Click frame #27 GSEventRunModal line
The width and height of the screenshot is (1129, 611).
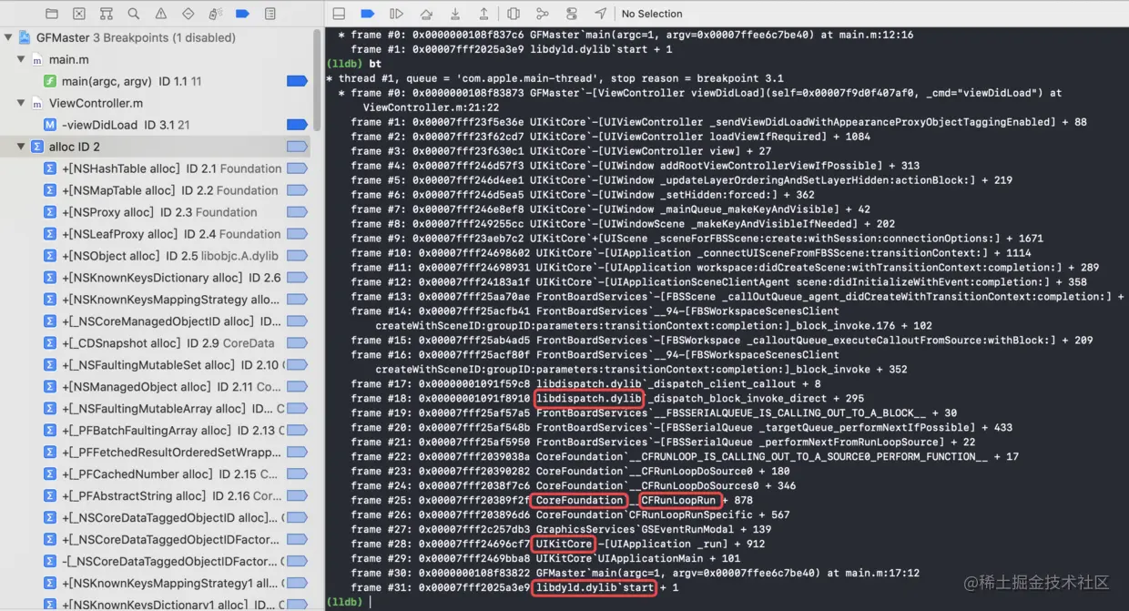coord(561,529)
